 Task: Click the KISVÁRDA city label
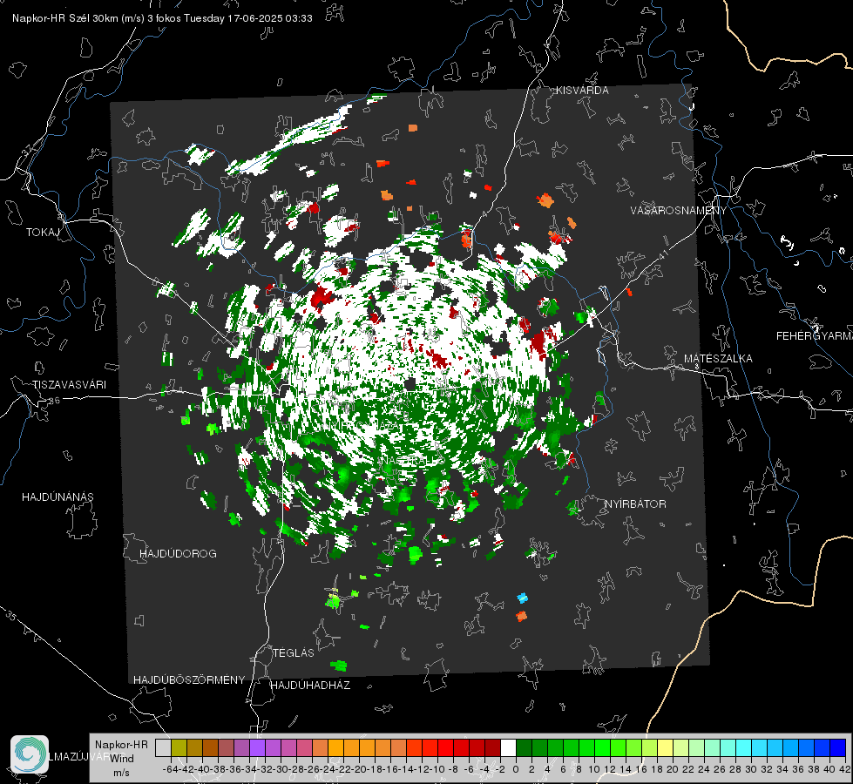click(x=582, y=91)
